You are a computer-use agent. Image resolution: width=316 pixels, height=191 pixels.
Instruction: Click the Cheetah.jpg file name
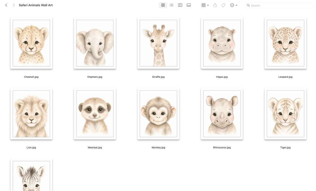[x=31, y=77]
